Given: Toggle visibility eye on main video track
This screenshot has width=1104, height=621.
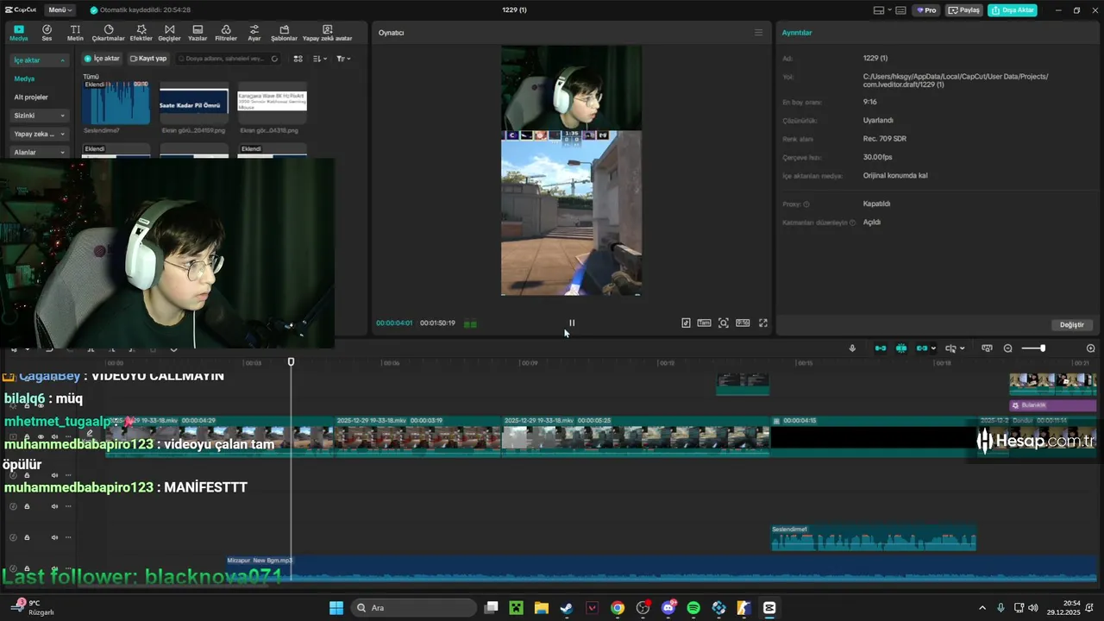Looking at the screenshot, I should [41, 437].
